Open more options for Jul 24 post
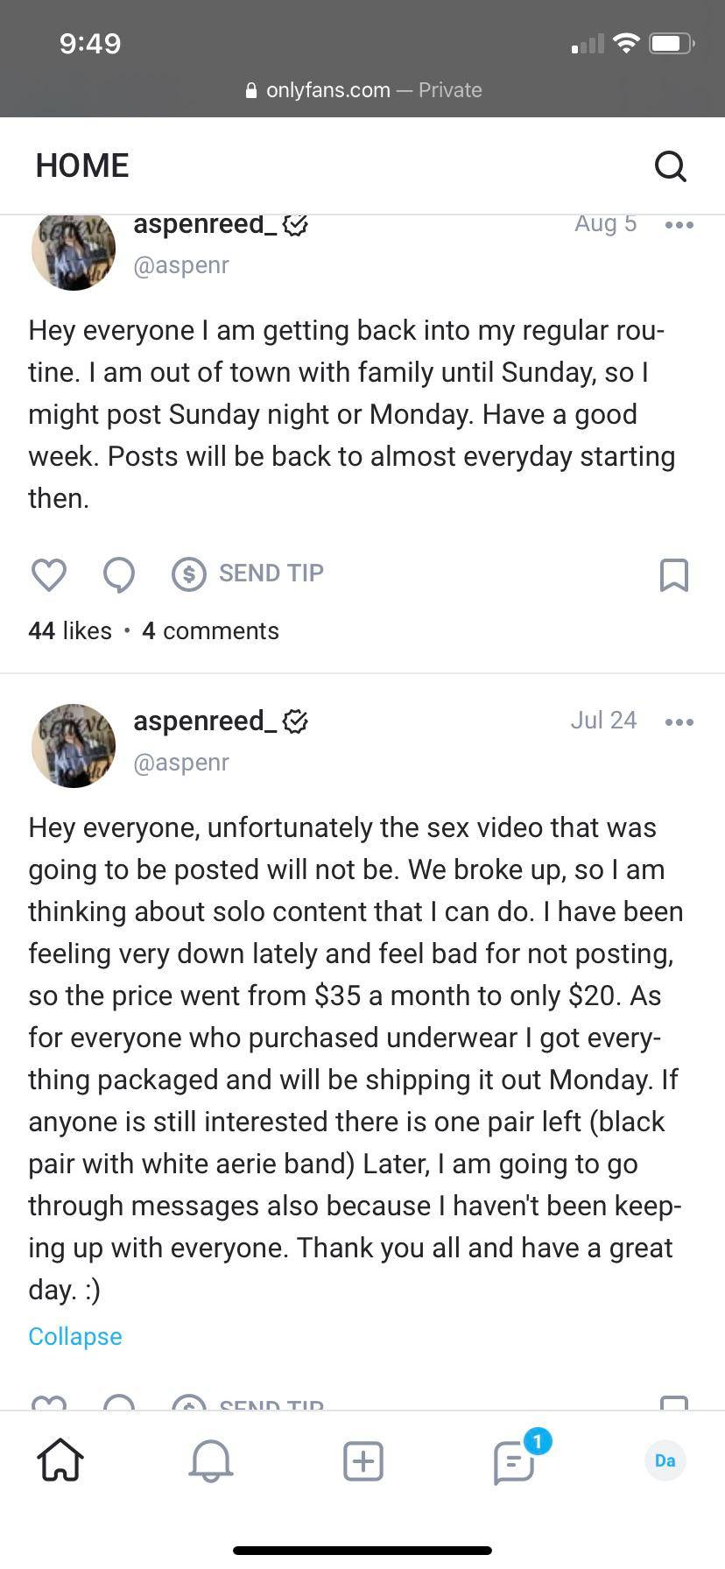 tap(679, 721)
